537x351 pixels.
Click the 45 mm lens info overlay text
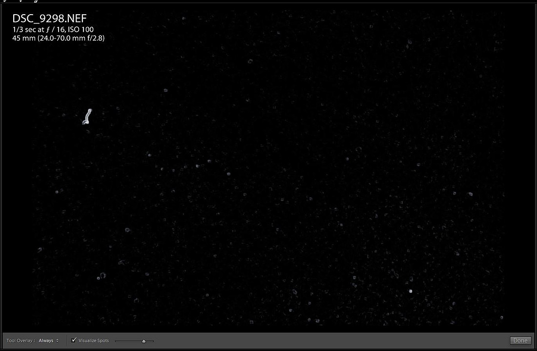(59, 38)
